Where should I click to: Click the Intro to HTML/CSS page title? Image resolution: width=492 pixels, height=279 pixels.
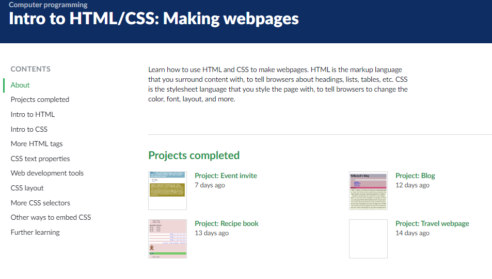coord(154,19)
